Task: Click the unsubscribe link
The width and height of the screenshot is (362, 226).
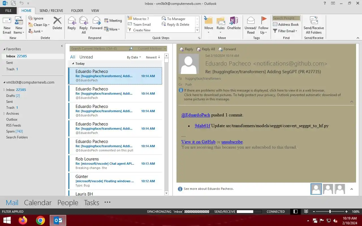Action: coord(232,142)
